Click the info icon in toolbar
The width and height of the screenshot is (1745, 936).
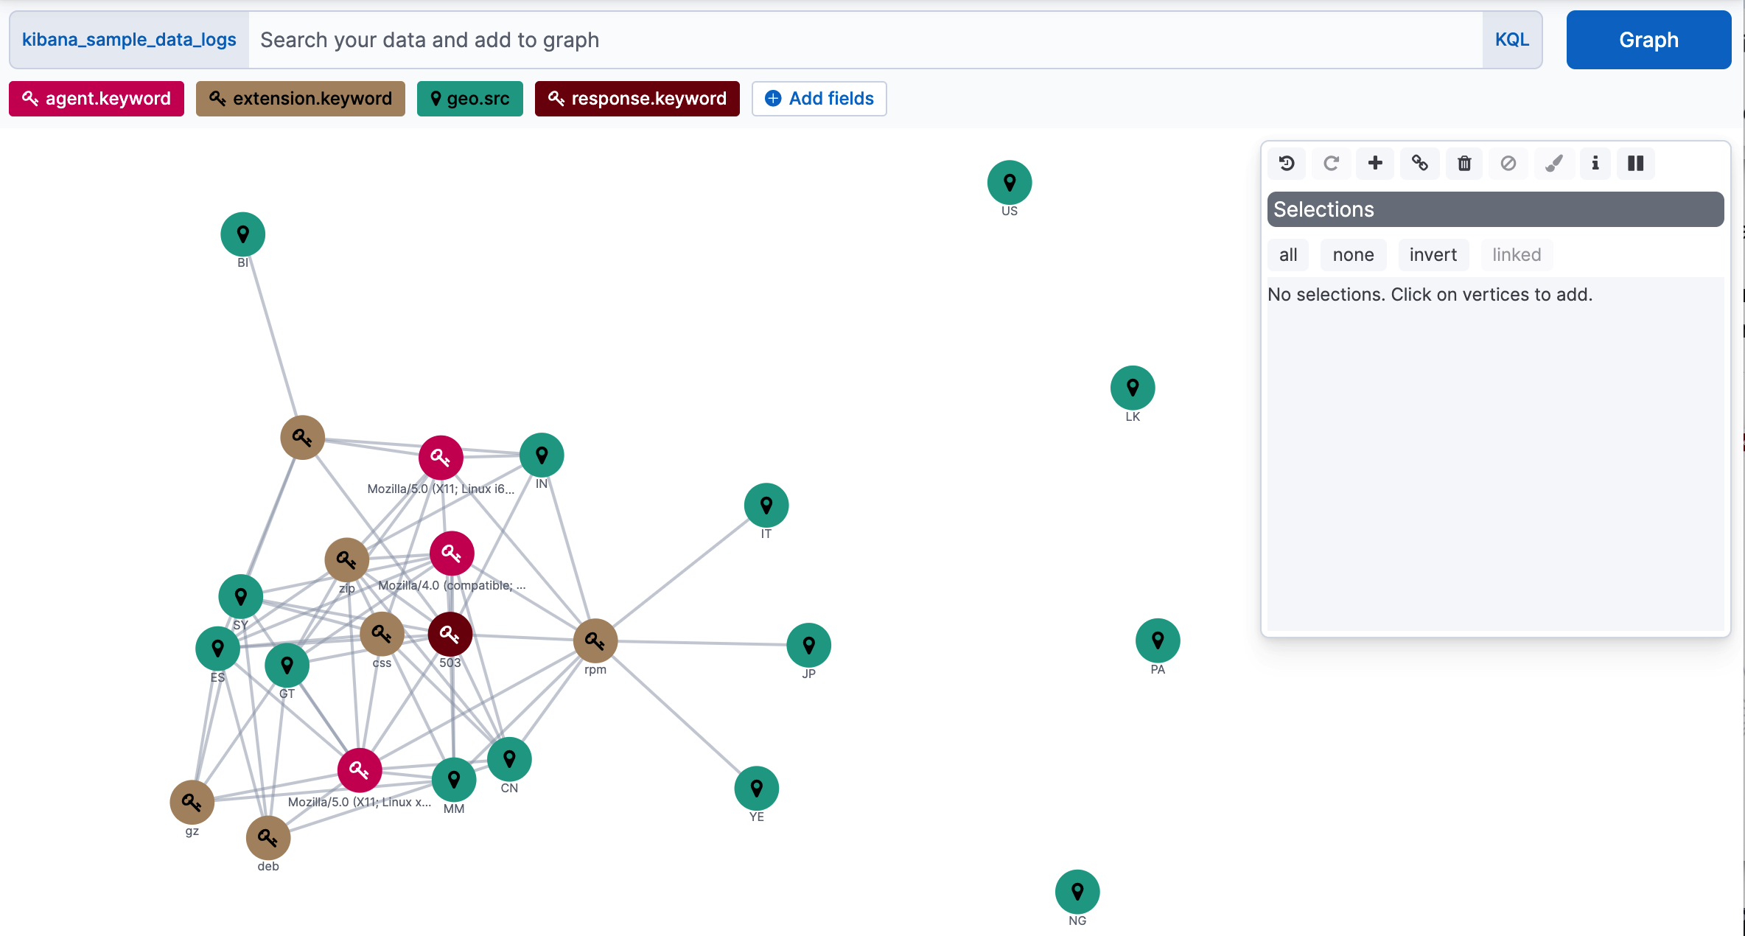(1592, 163)
